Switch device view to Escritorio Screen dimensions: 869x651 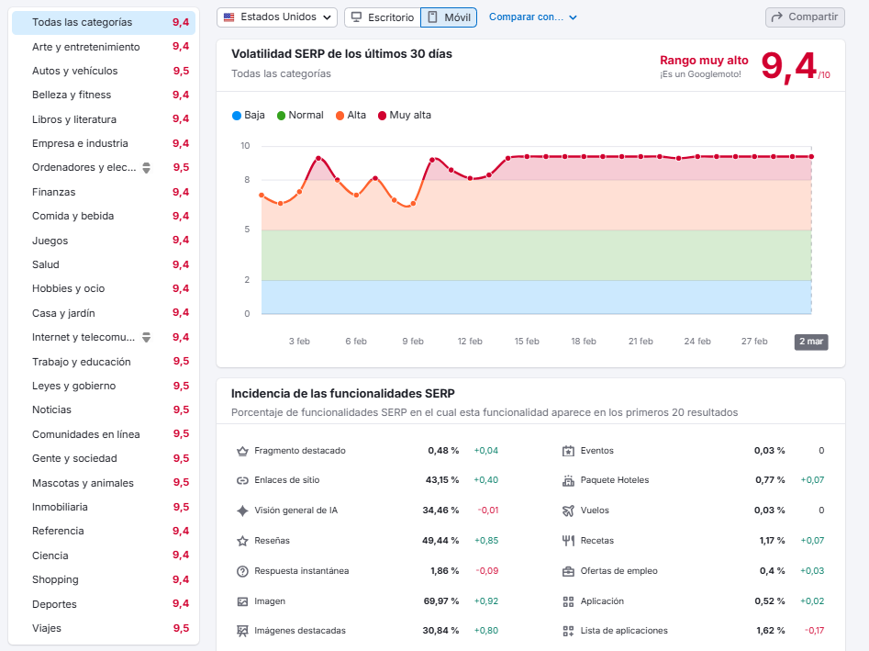pos(382,17)
